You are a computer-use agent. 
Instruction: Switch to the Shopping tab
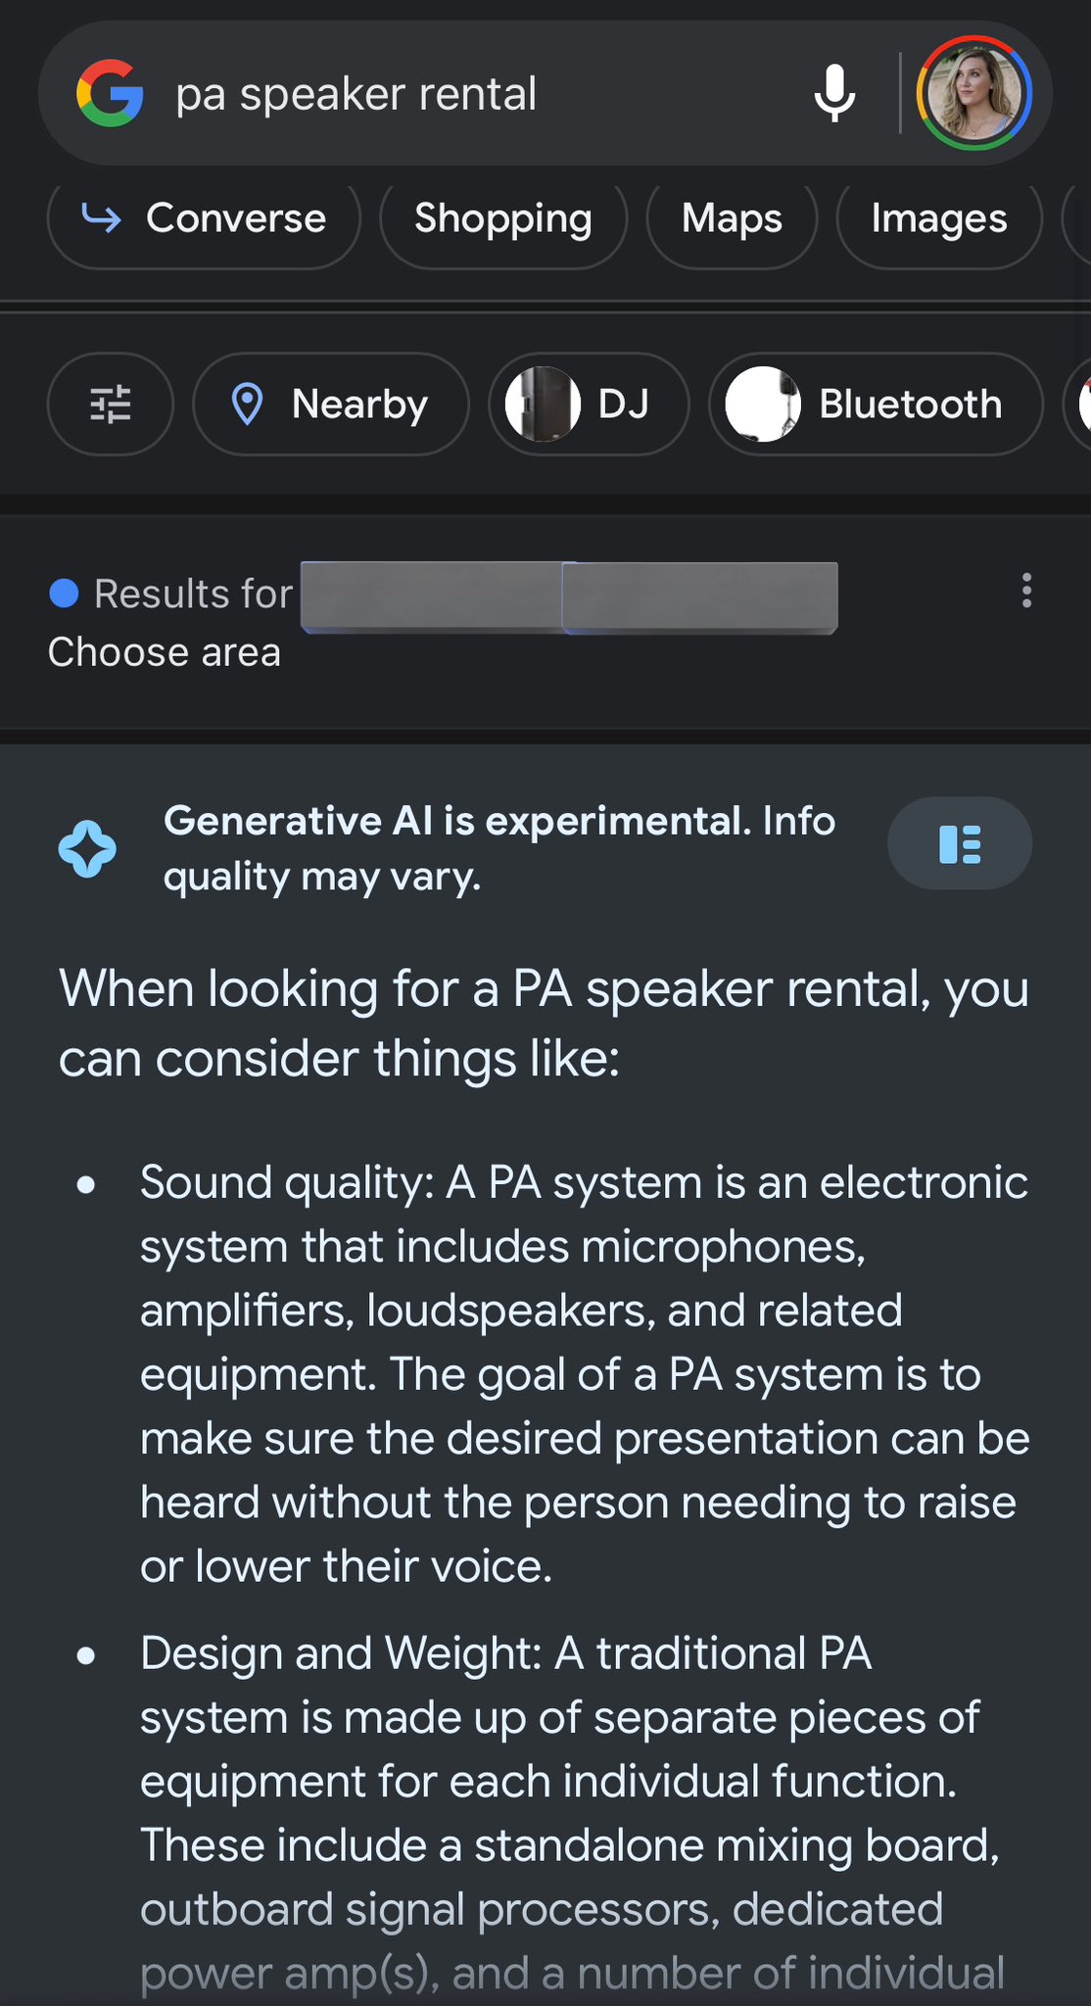click(503, 218)
